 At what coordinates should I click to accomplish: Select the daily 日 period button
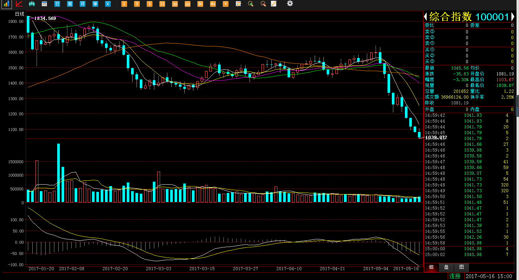57,4
